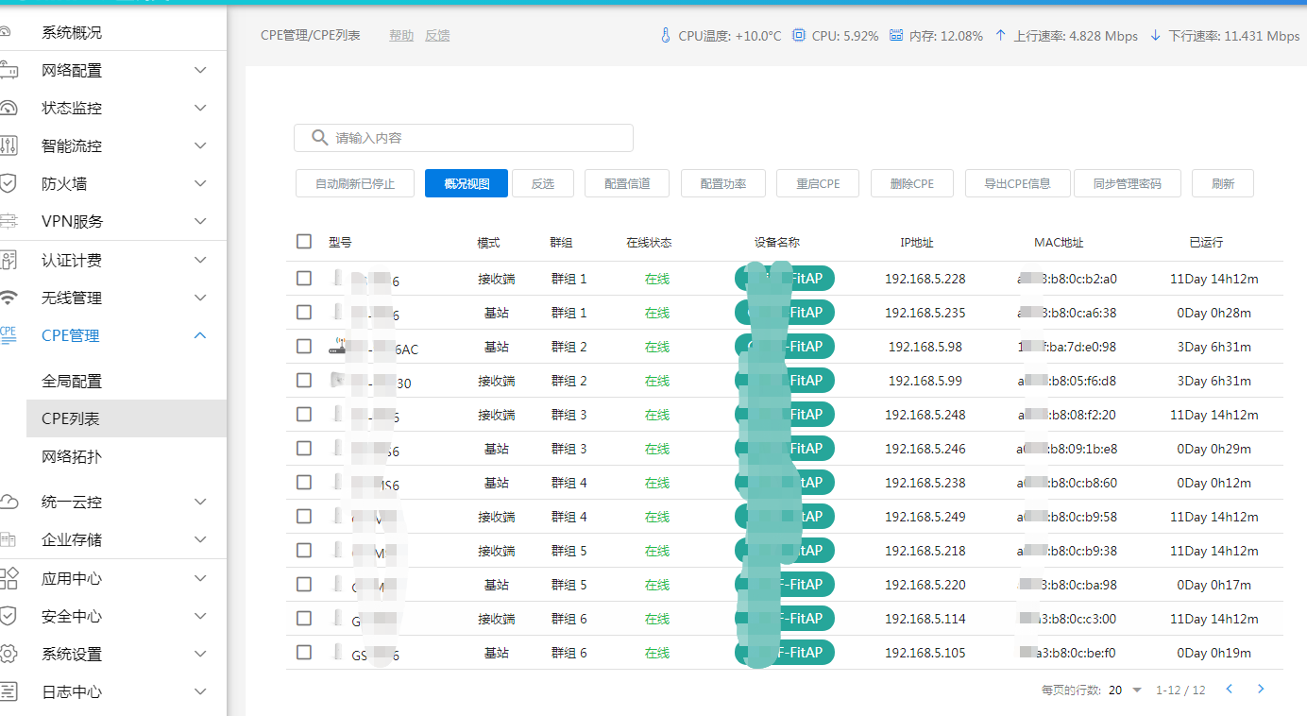Click the search magnifier icon

click(319, 138)
